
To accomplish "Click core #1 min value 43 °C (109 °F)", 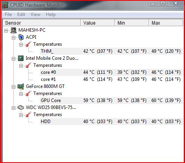I will pyautogui.click(x=132, y=79).
